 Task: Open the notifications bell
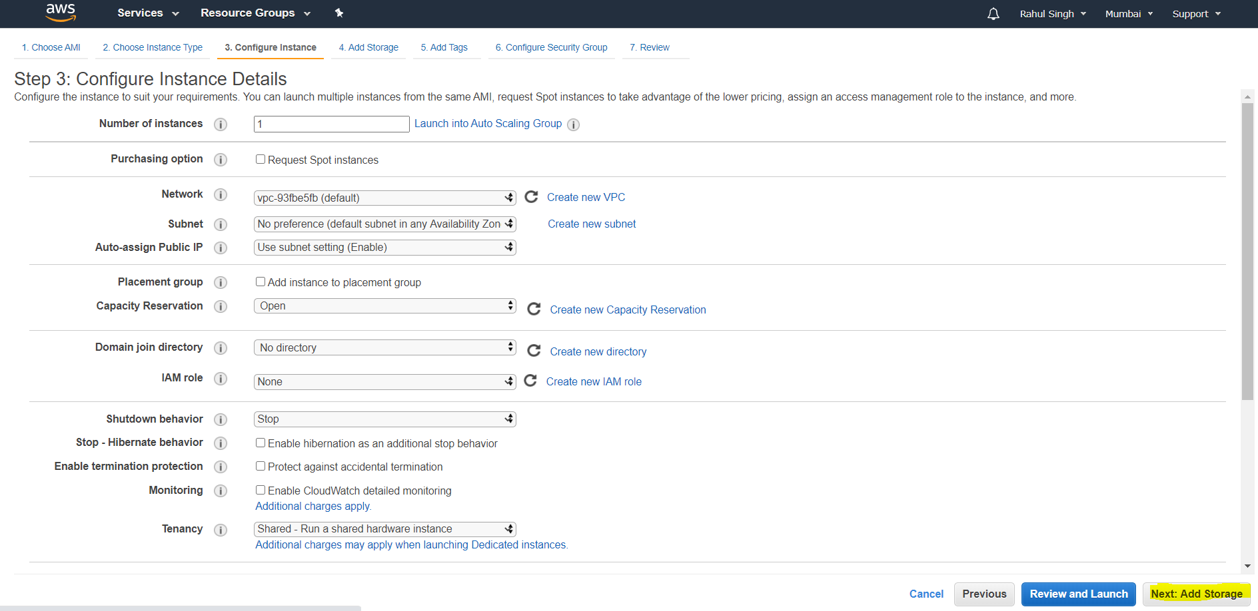point(993,13)
